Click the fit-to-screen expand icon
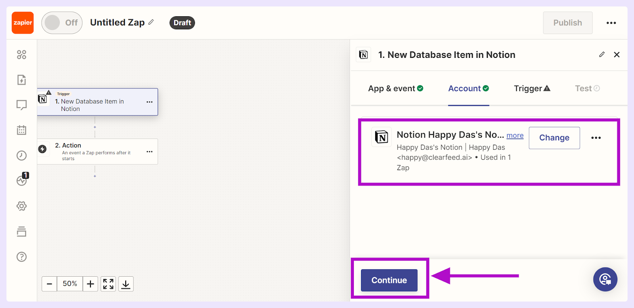This screenshot has height=308, width=634. pyautogui.click(x=108, y=284)
